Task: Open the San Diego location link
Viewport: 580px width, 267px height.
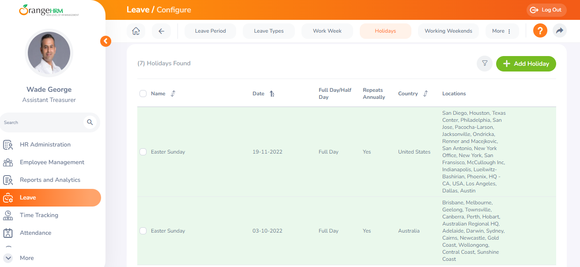Action: (x=453, y=113)
